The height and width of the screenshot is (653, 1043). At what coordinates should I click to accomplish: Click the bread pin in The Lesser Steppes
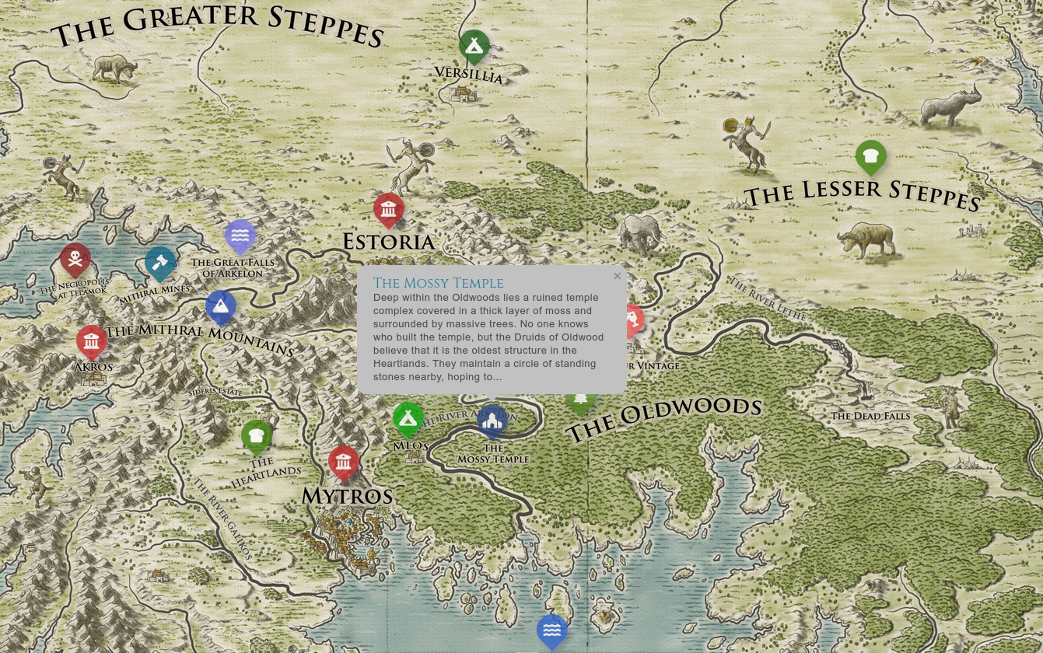click(871, 156)
